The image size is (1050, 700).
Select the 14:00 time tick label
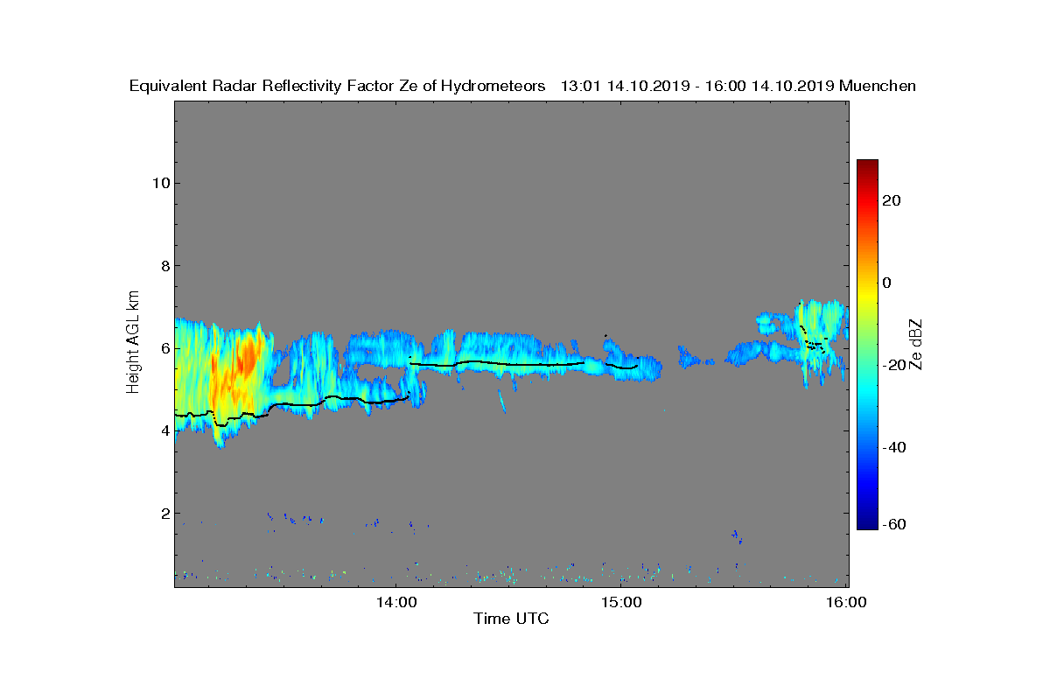coord(395,602)
